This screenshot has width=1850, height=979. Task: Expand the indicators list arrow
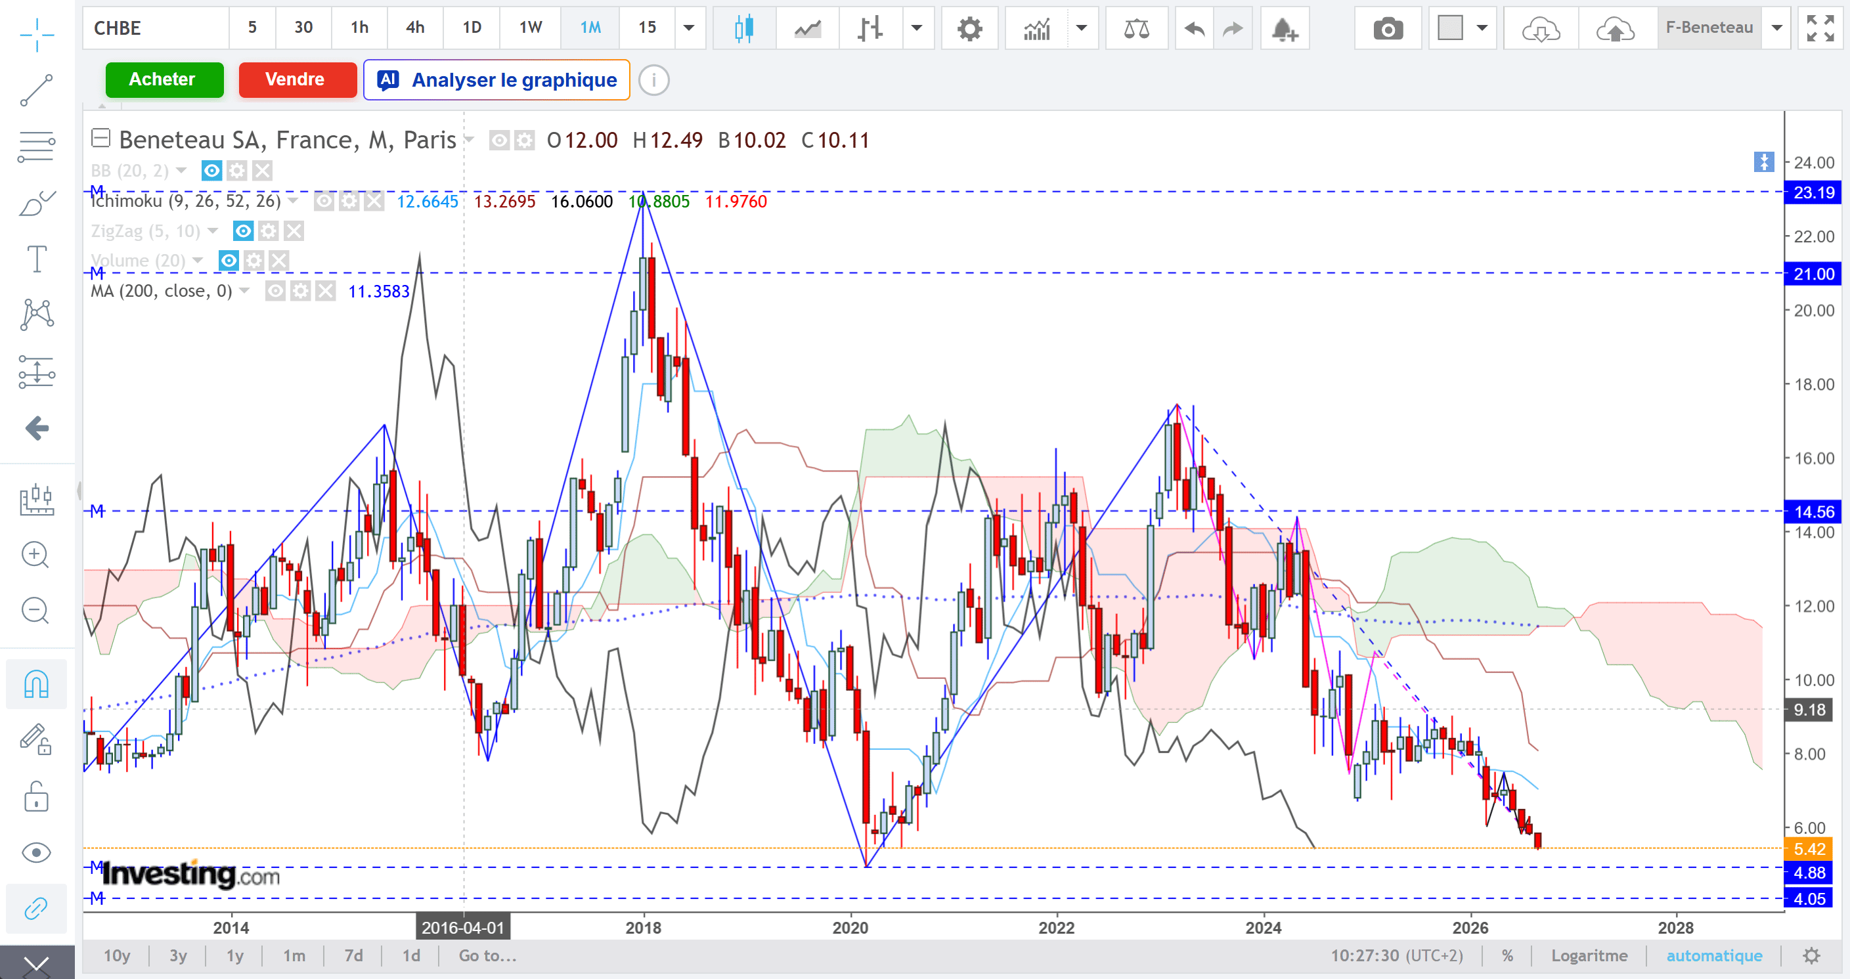pyautogui.click(x=1082, y=28)
